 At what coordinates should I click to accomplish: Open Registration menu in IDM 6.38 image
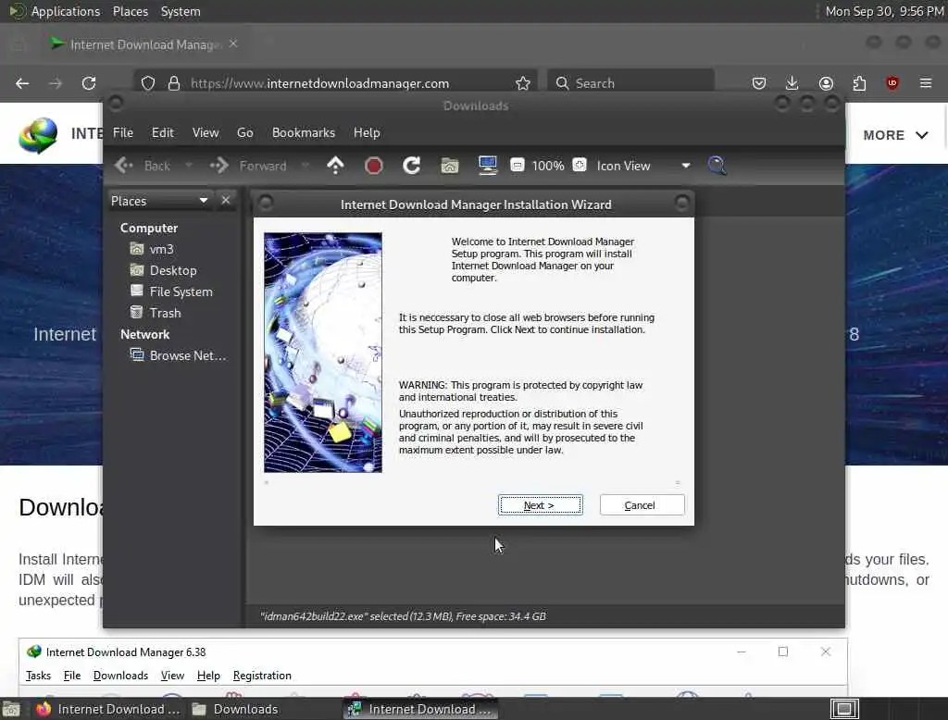tap(262, 676)
